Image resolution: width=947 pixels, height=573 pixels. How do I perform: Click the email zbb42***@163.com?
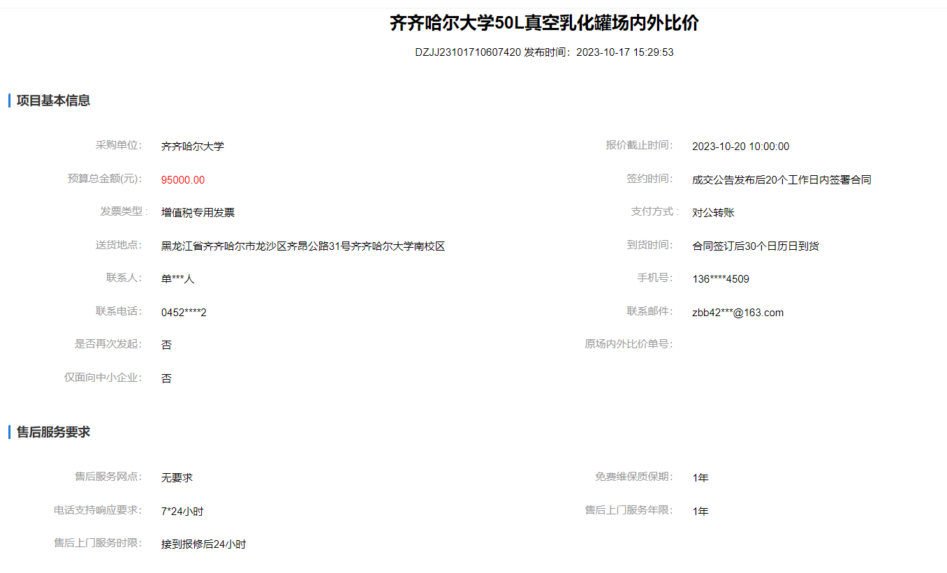tap(737, 313)
